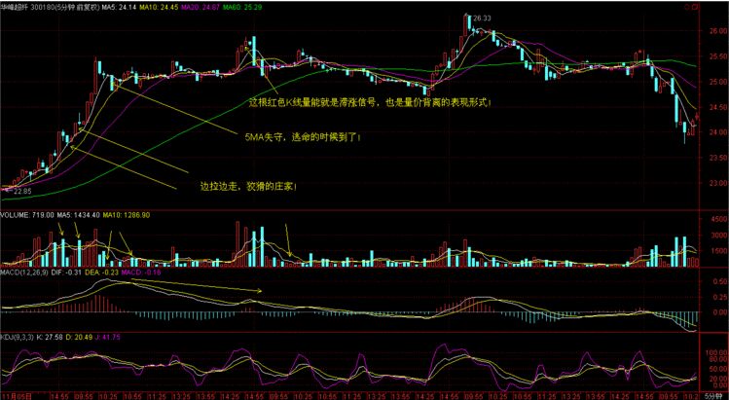Screen dimensions: 729x400
Task: Select the MA20 moving average label
Action: click(x=202, y=7)
